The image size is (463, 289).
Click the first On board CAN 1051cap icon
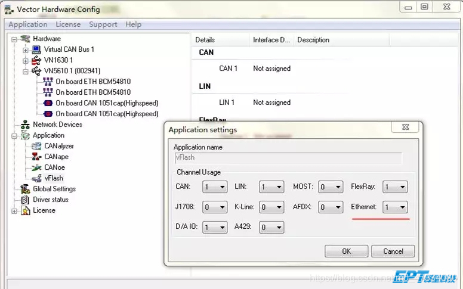click(x=48, y=103)
